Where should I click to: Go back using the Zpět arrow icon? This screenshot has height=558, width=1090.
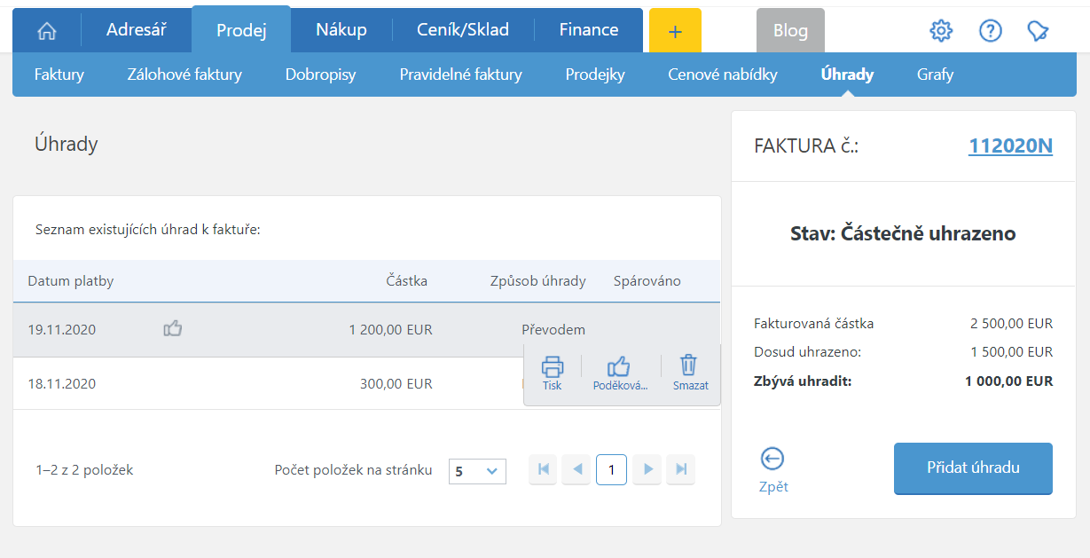(x=772, y=460)
